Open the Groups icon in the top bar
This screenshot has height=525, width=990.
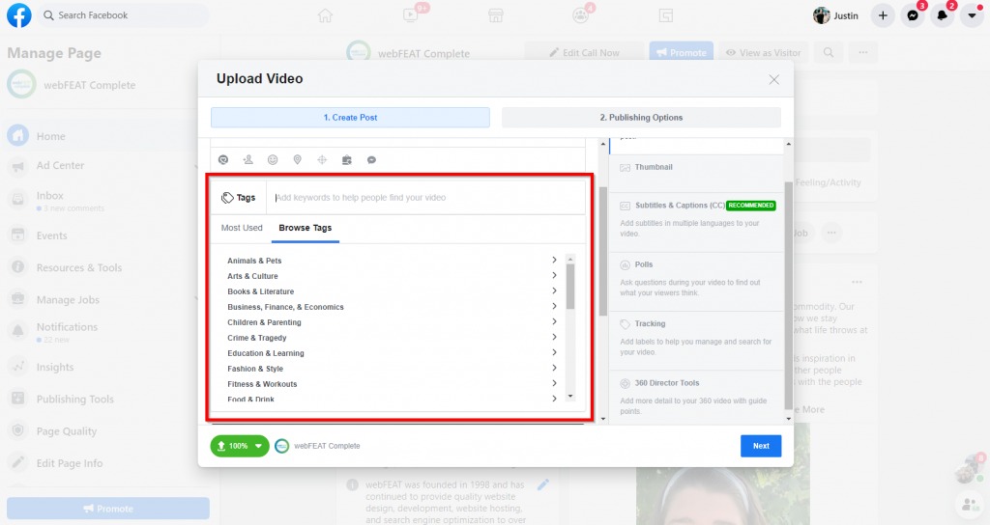pyautogui.click(x=581, y=15)
